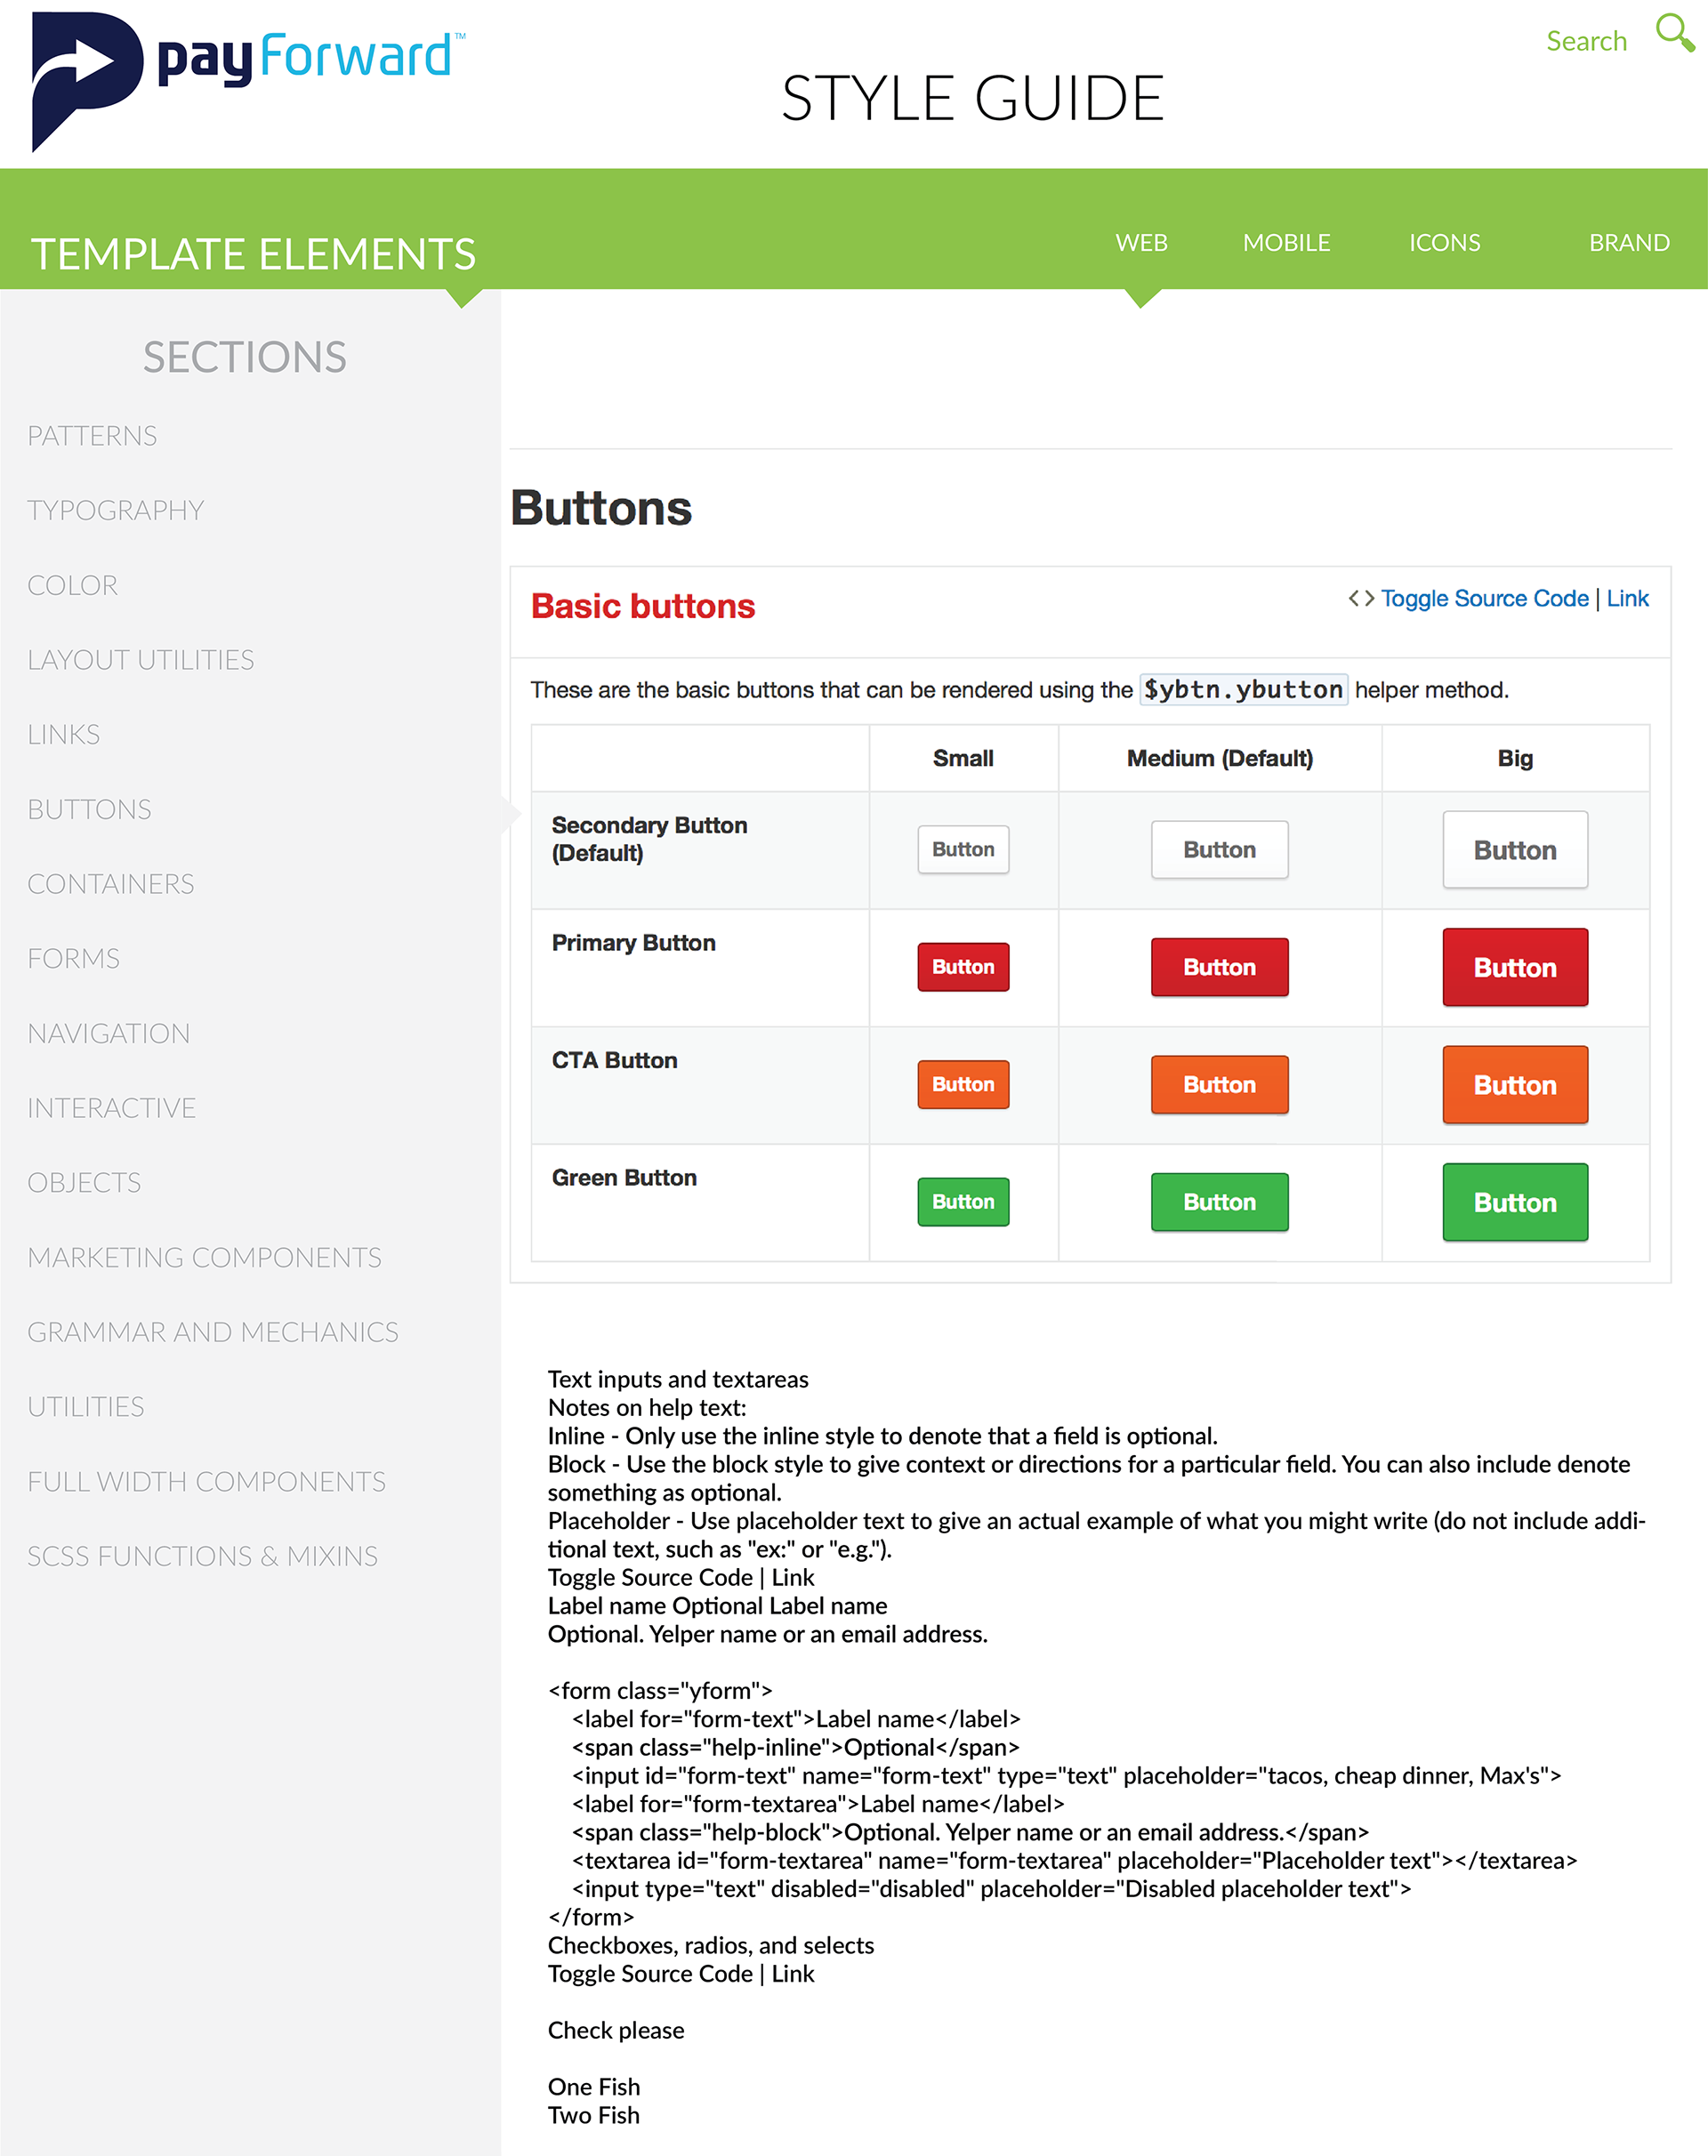Click Toggle Source Code link in Basic buttons
This screenshot has height=2156, width=1708.
(1484, 598)
